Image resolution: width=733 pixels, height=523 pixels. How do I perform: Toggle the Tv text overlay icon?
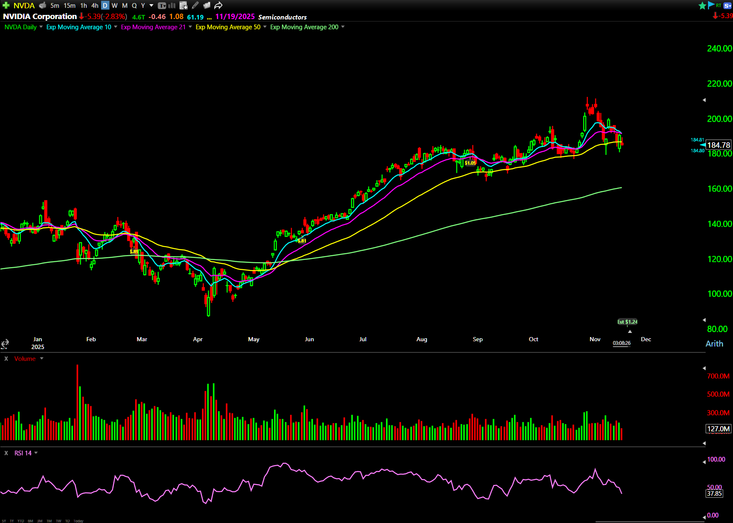162,5
